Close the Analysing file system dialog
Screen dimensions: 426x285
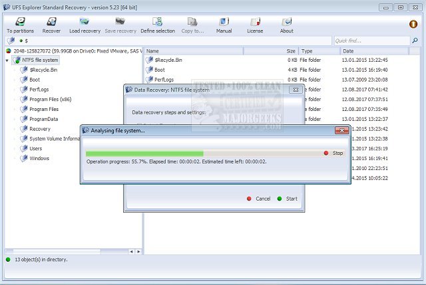pyautogui.click(x=341, y=130)
